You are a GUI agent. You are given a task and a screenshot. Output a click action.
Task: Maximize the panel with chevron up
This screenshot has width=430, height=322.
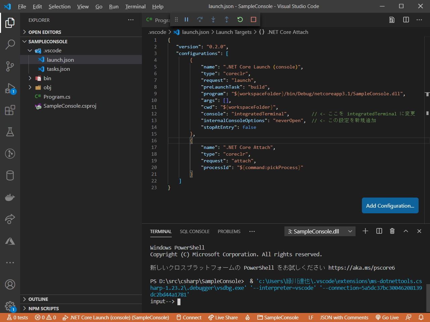[406, 231]
